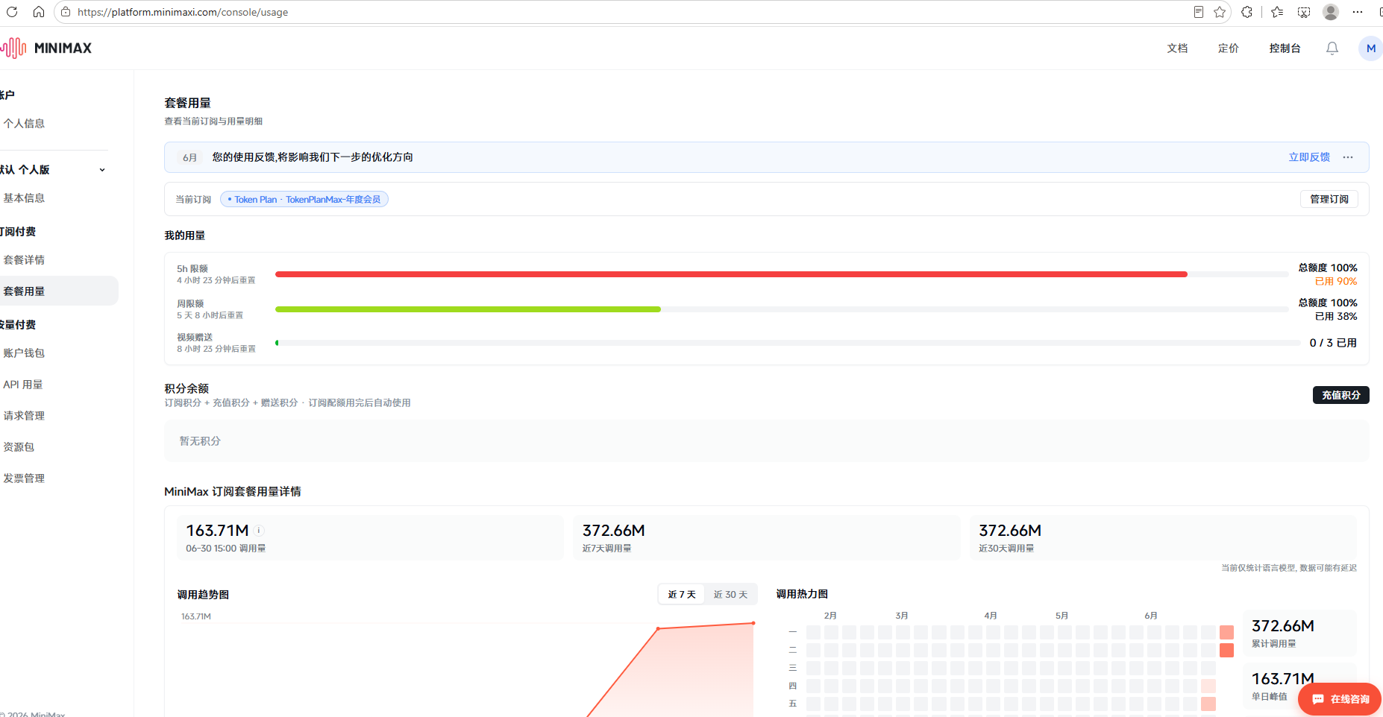The width and height of the screenshot is (1383, 717).
Task: Click the 调用热力图 heading
Action: click(802, 594)
